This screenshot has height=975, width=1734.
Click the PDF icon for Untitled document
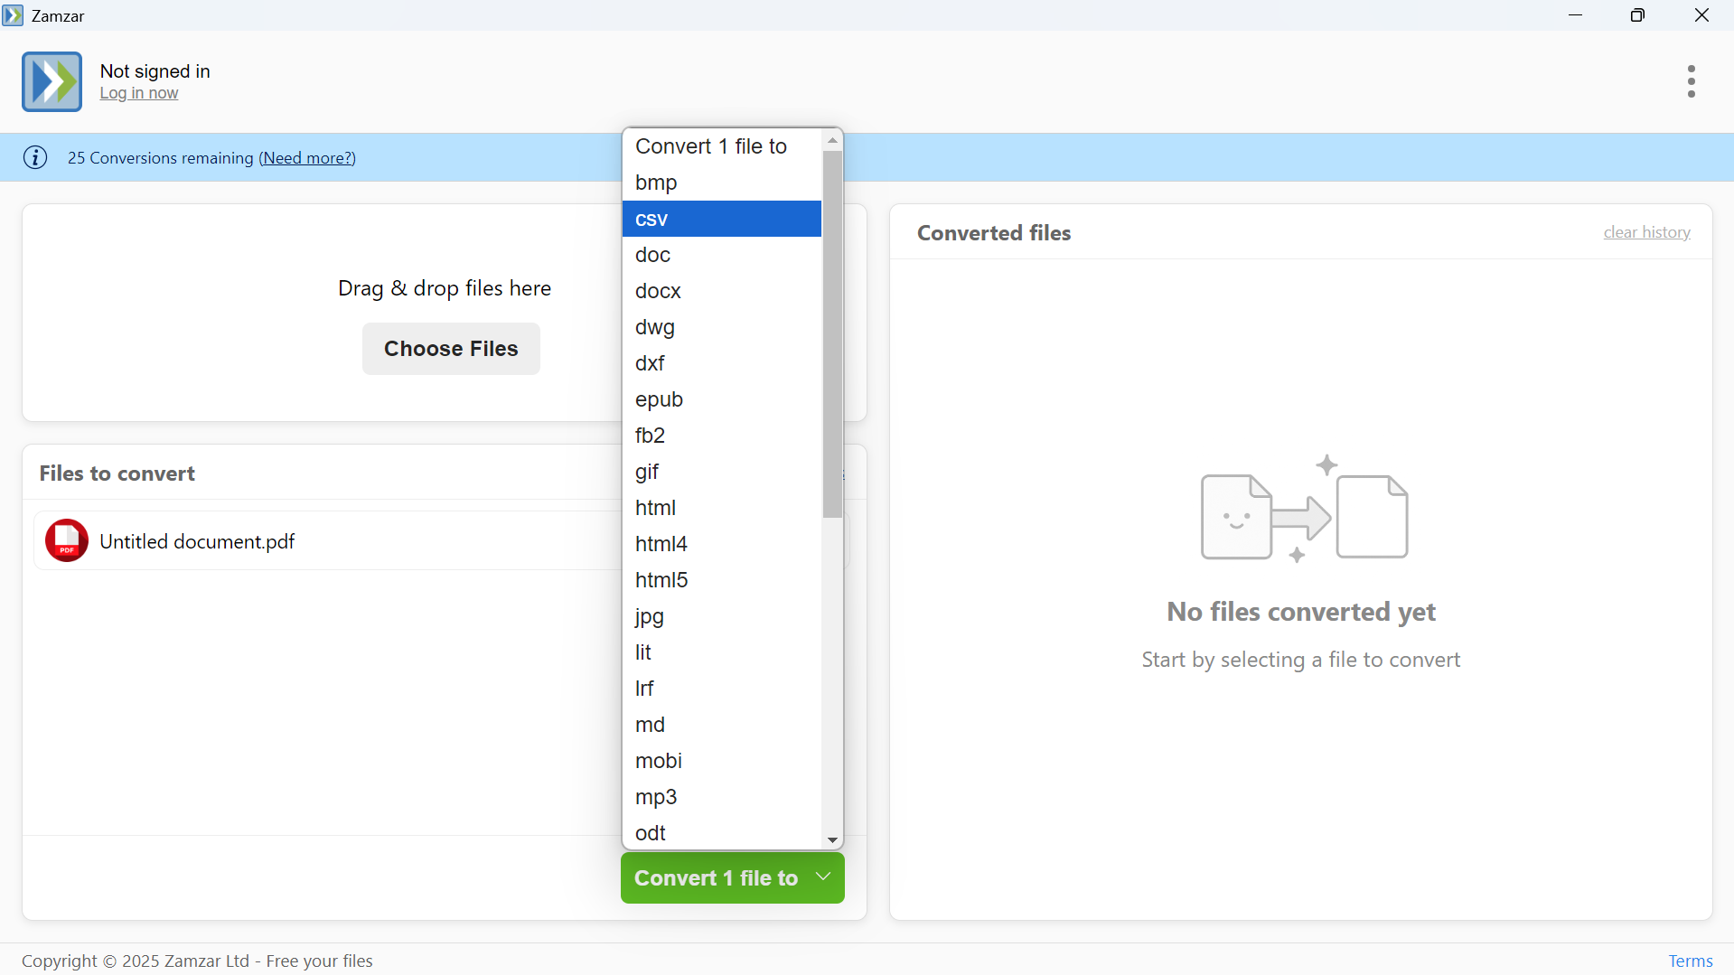point(67,540)
